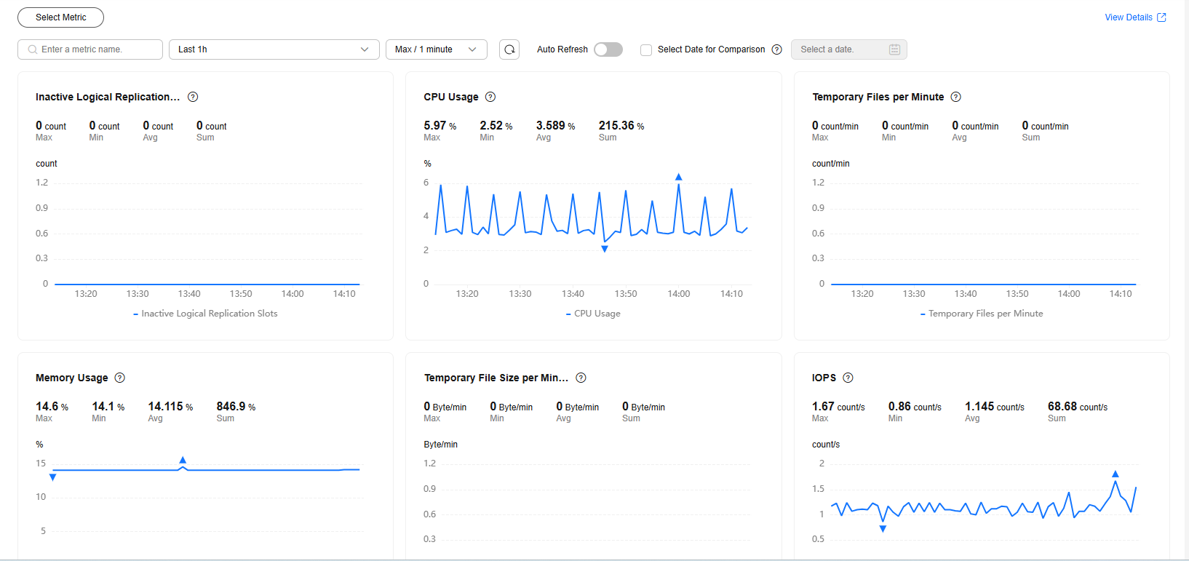Viewport: 1189px width, 561px height.
Task: Click help icon next to CPU Usage
Action: click(x=490, y=97)
